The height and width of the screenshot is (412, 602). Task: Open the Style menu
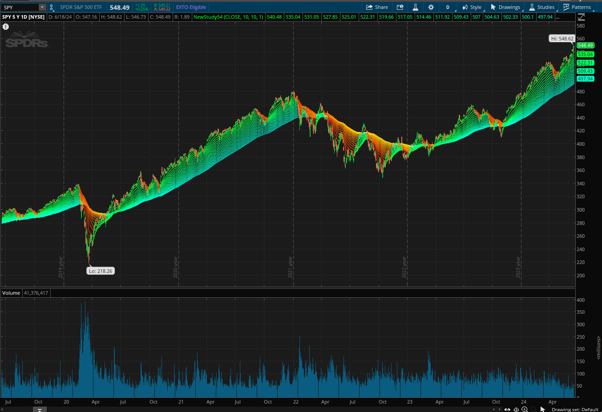(472, 7)
